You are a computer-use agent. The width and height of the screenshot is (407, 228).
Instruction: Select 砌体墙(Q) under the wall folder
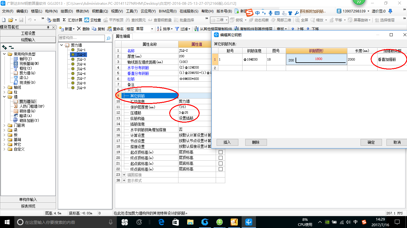point(24,111)
